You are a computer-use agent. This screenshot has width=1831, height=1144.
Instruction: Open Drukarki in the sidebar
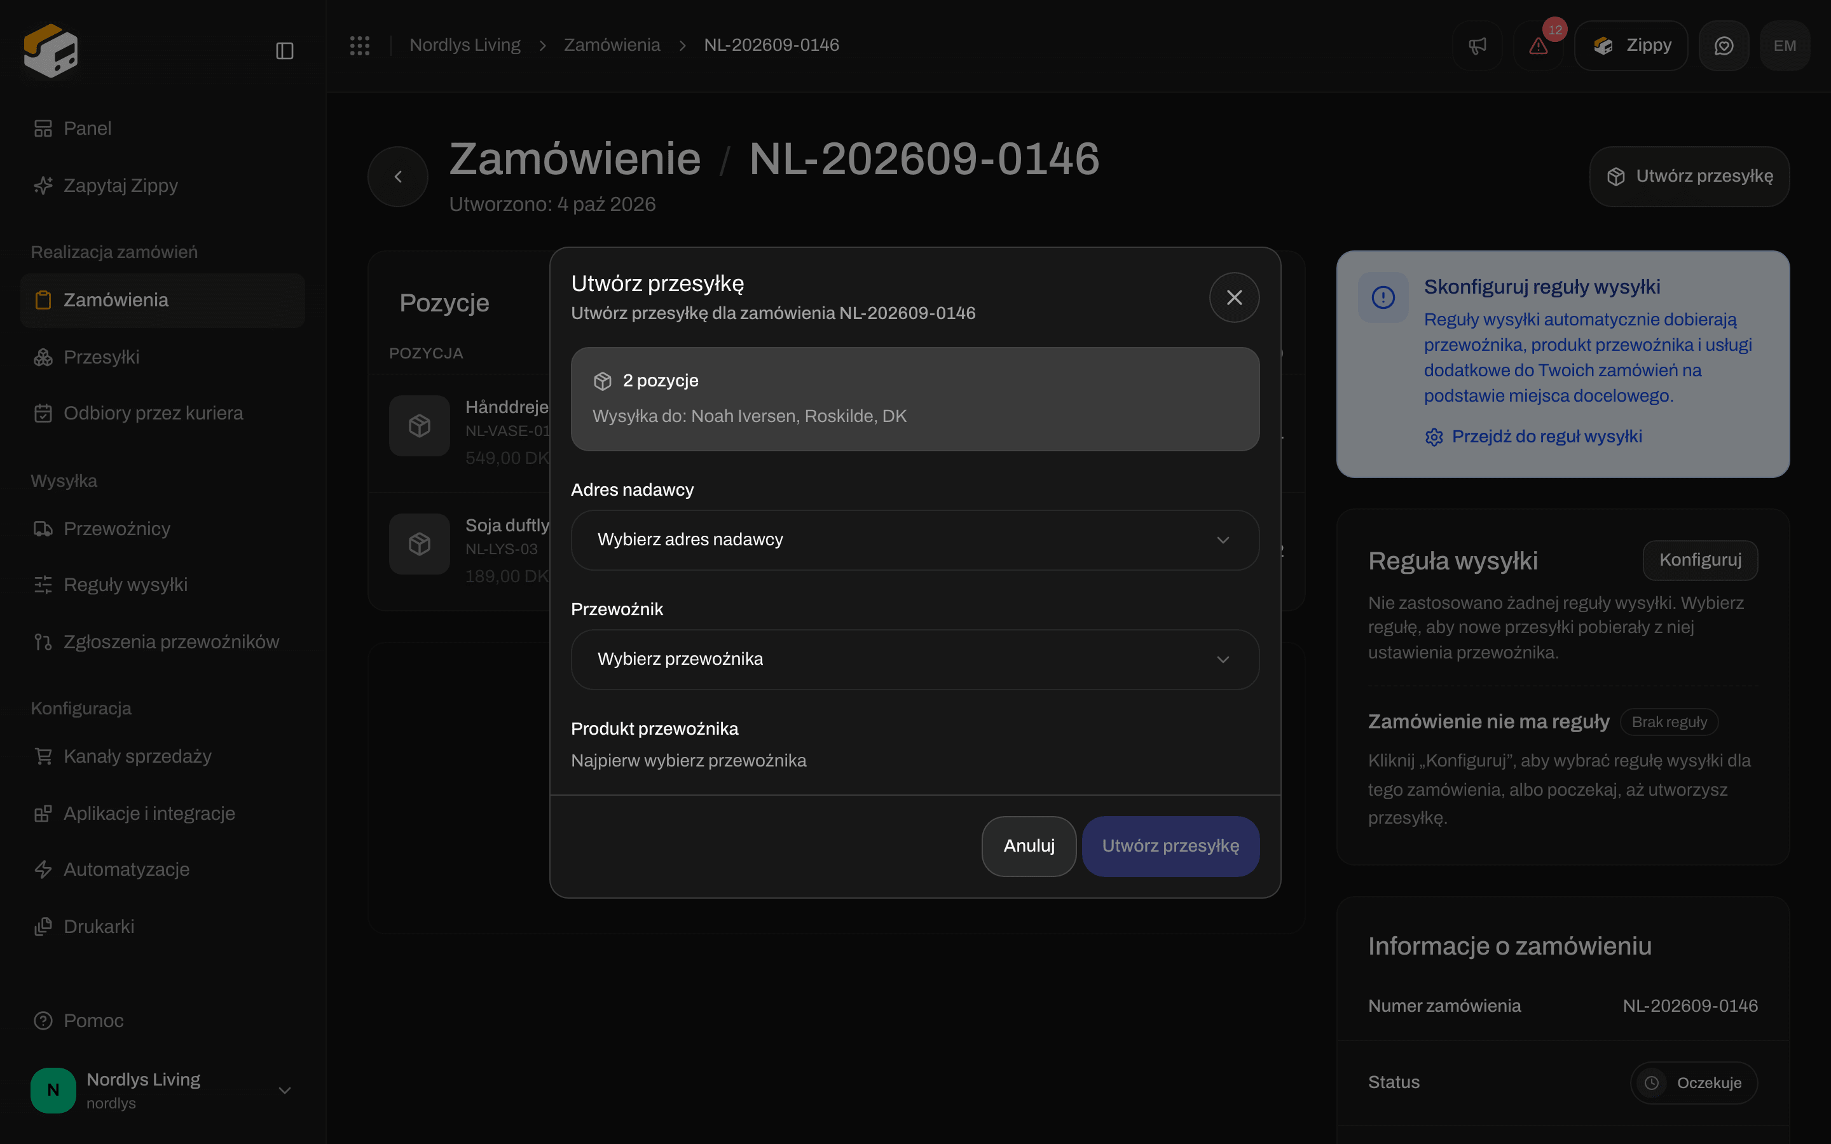163,927
